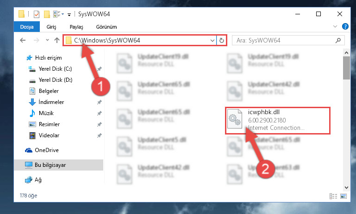Switch to Details view layout icon
356x214 pixels.
[333, 196]
